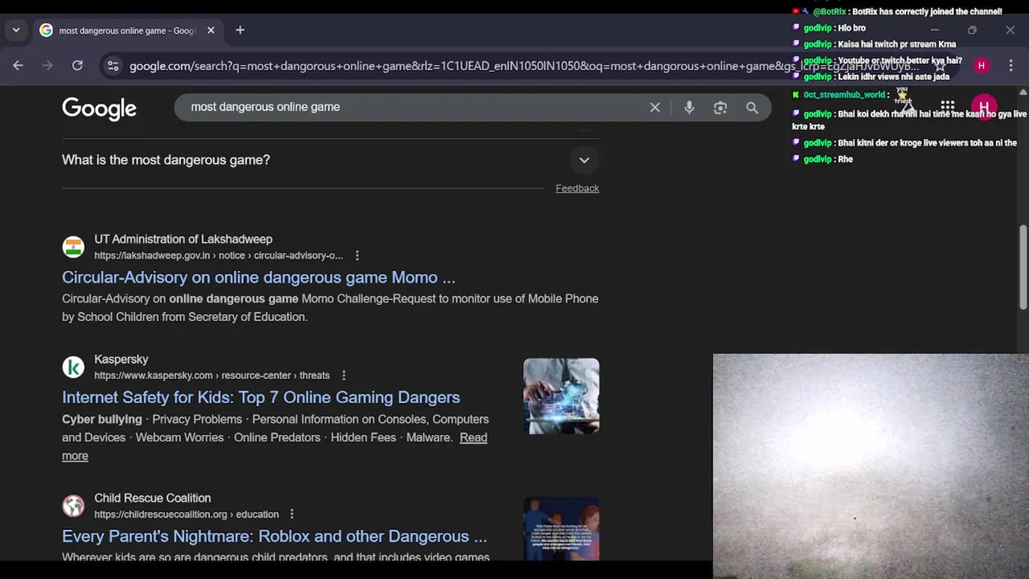Click 'UT Administration of Lakshadweep' site name
The image size is (1029, 579).
pyautogui.click(x=183, y=239)
